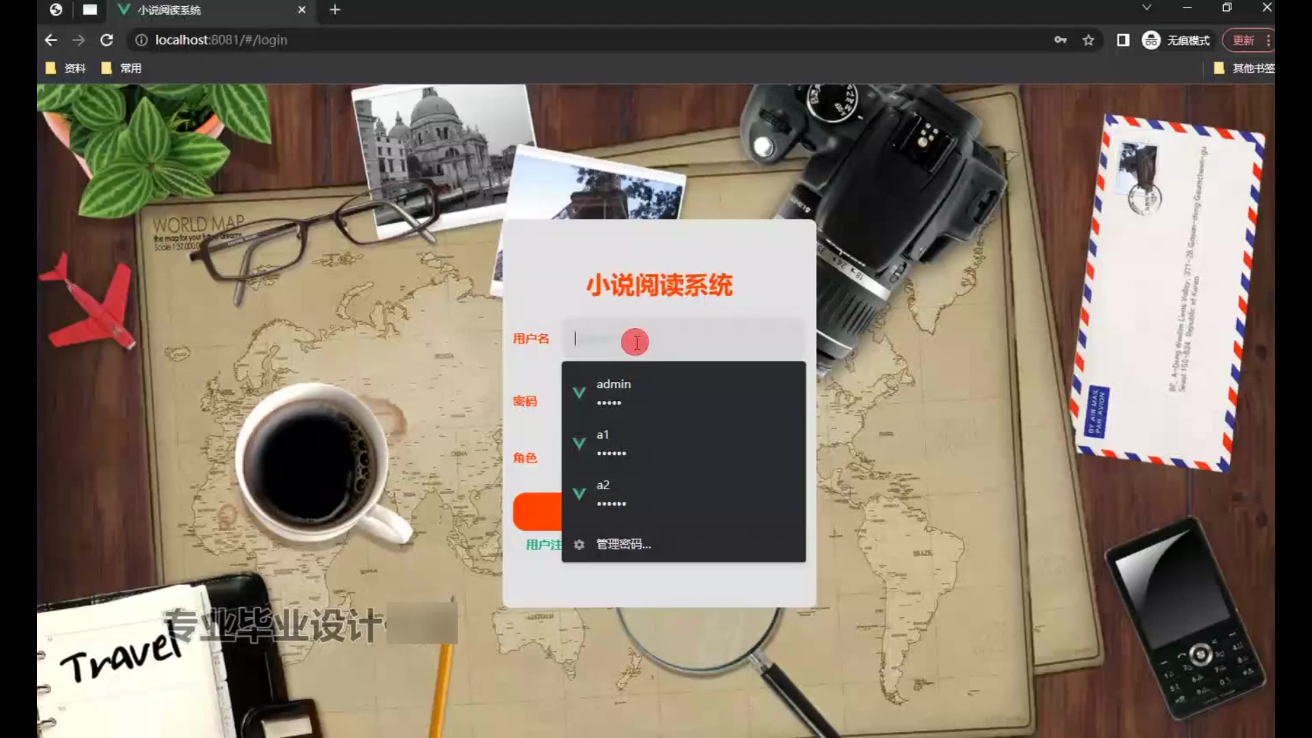This screenshot has width=1312, height=738.
Task: Click the gear icon beside 管理密码
Action: [x=579, y=545]
